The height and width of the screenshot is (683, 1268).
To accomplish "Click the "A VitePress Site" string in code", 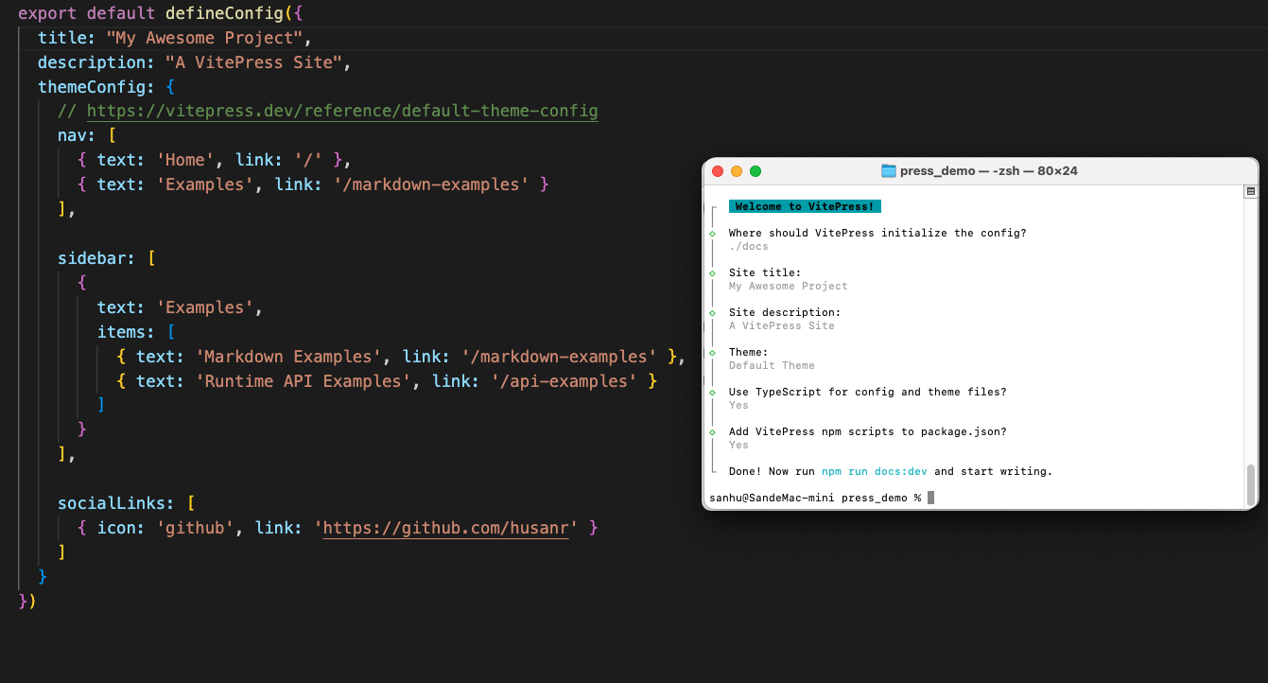I will [x=253, y=63].
